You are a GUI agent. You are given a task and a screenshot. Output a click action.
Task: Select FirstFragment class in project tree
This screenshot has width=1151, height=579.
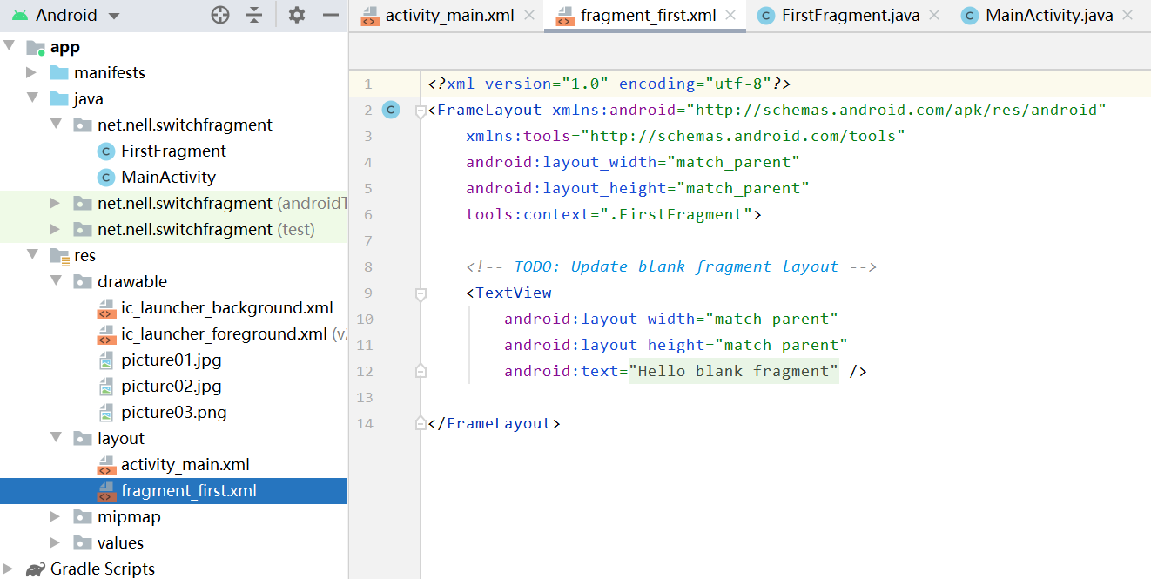pyautogui.click(x=173, y=151)
